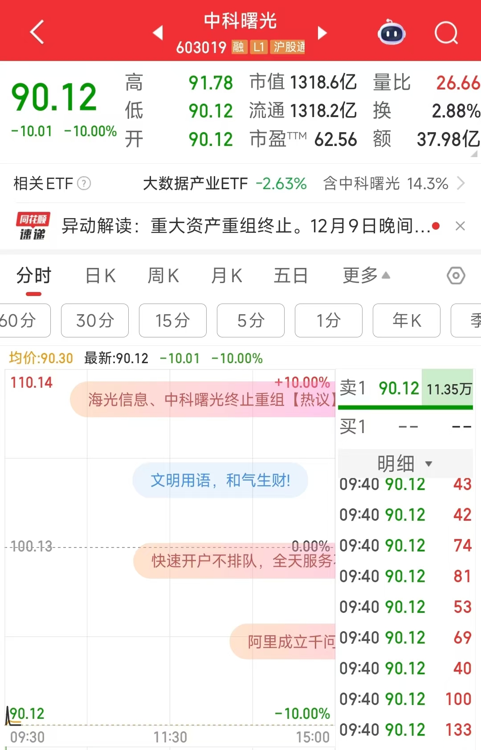Tap the back arrow icon
Image resolution: width=481 pixels, height=750 pixels.
(37, 32)
